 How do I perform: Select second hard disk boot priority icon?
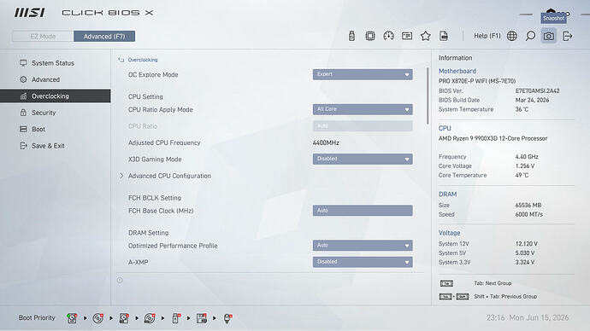tap(124, 318)
